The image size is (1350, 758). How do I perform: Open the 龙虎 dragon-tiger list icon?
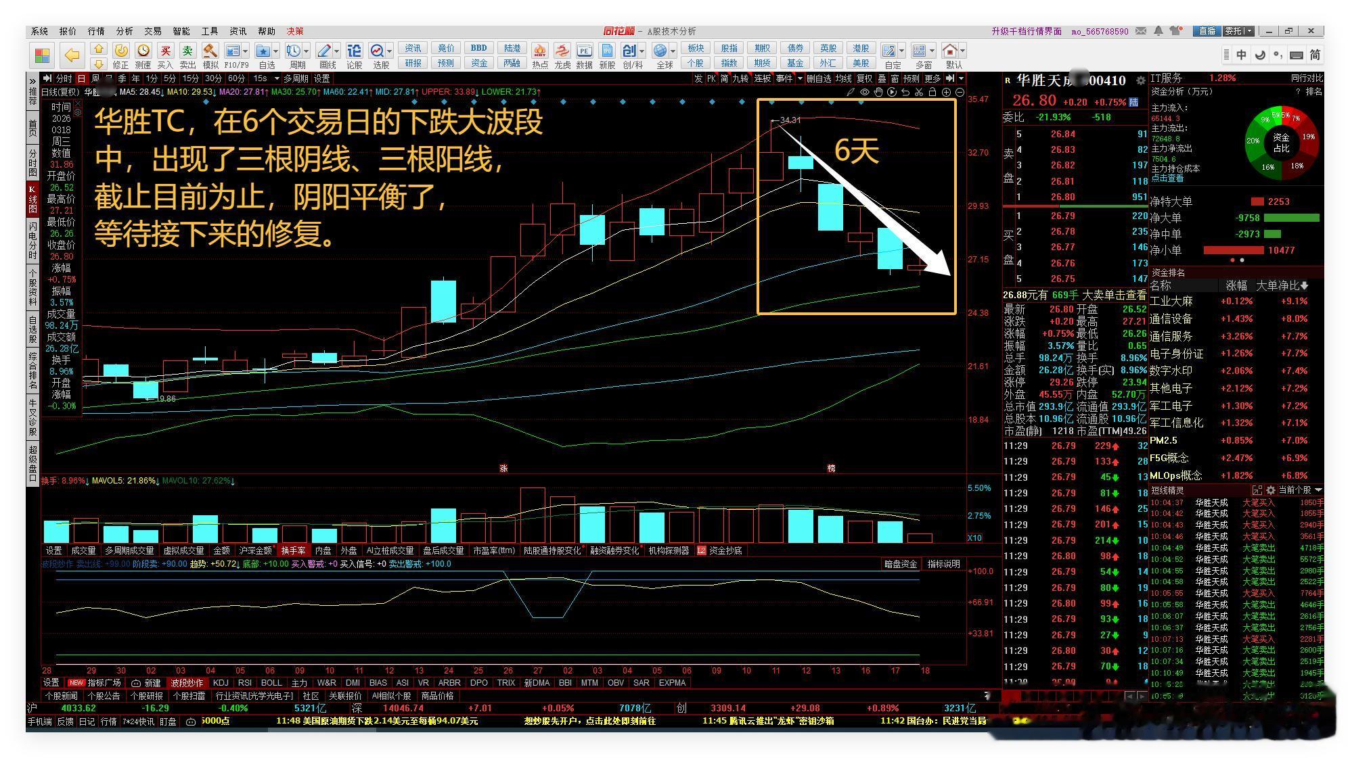(562, 51)
